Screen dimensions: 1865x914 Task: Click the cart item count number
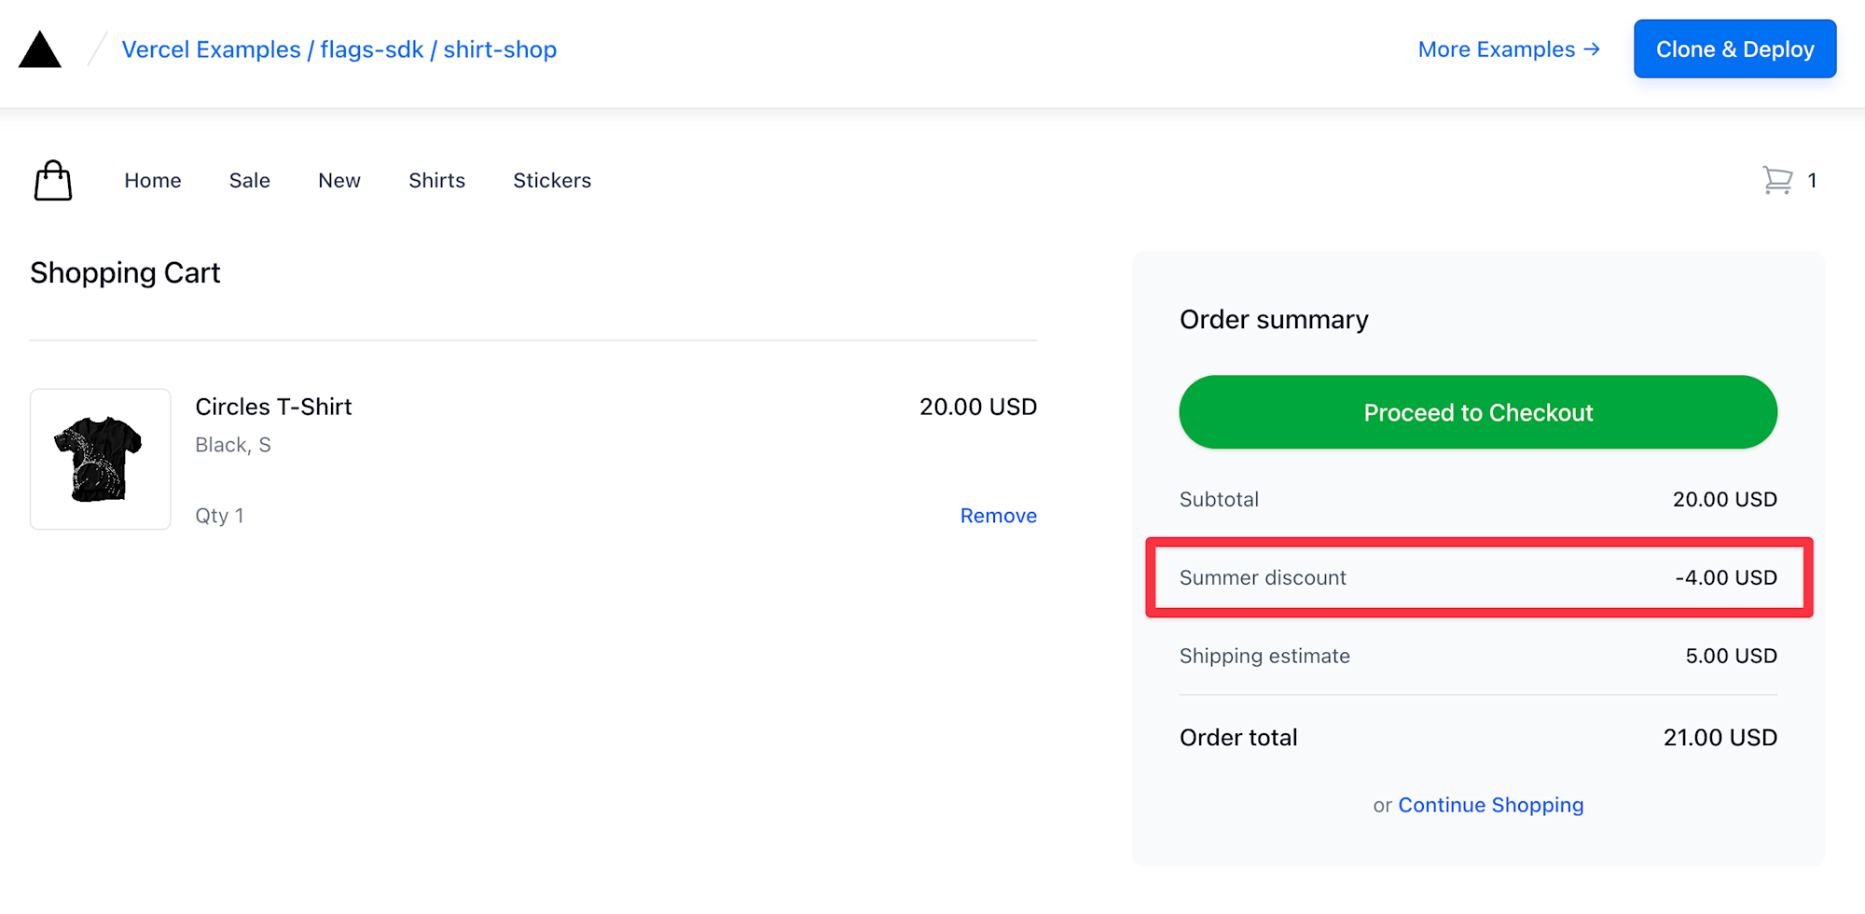coord(1812,181)
